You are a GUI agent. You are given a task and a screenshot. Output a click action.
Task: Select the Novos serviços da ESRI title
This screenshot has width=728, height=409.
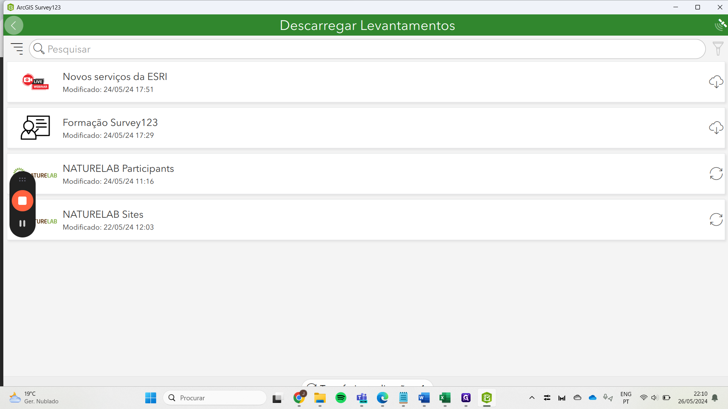[x=115, y=76]
